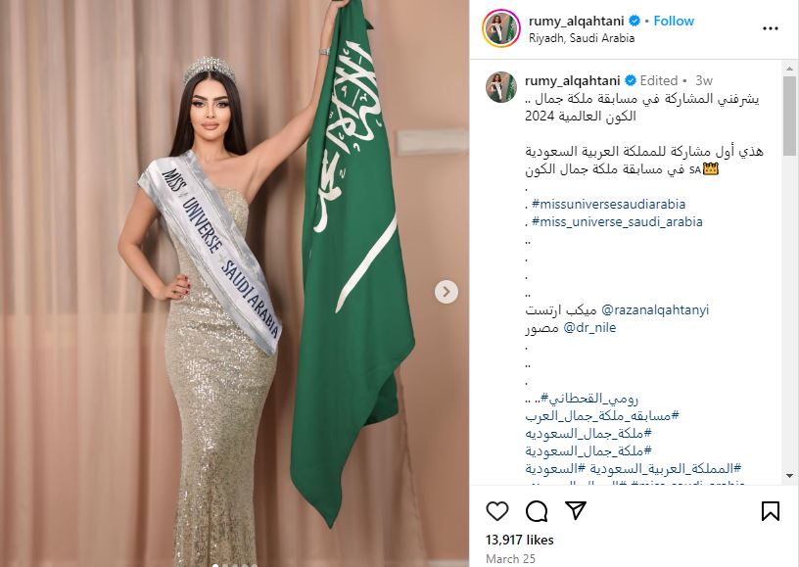Share post with paper plane icon

[576, 510]
